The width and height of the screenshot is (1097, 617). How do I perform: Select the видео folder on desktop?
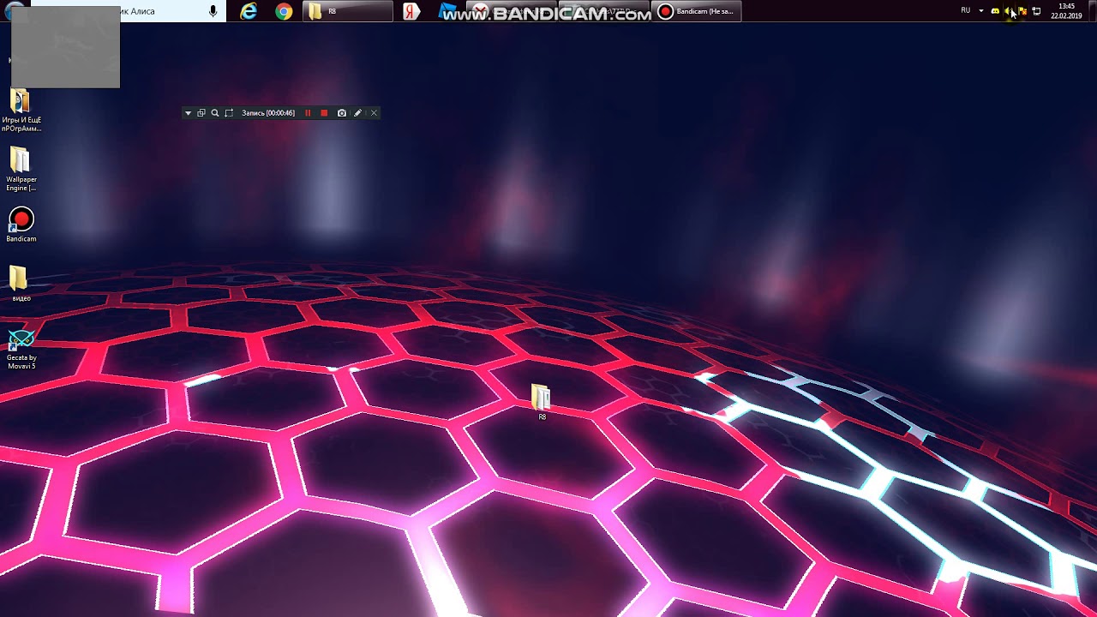[x=21, y=284]
